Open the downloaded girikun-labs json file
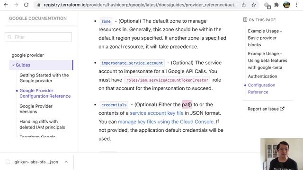The width and height of the screenshot is (303, 170). [36, 162]
